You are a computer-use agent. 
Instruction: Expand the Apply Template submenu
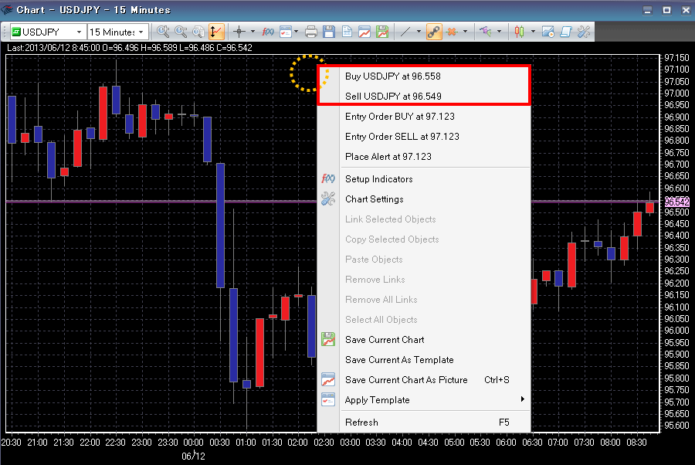click(424, 400)
